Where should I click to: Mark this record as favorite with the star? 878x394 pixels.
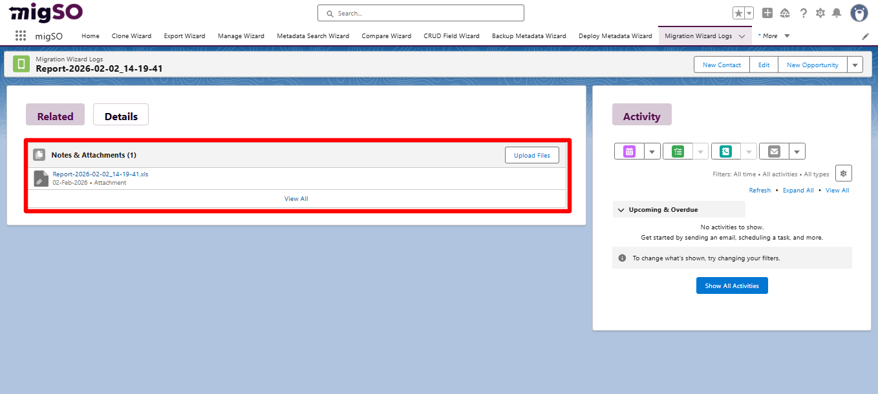pos(739,12)
